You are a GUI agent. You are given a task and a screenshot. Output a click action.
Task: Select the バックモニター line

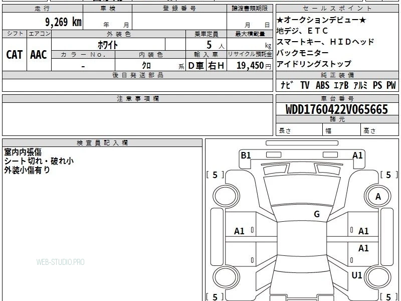[x=303, y=53]
